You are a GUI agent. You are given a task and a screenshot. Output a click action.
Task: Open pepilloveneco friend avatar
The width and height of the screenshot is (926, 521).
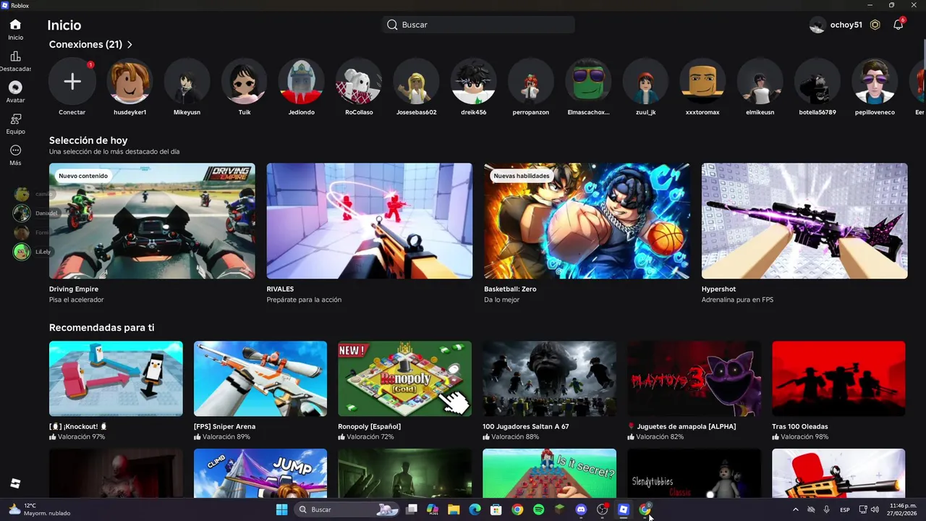[x=875, y=82]
